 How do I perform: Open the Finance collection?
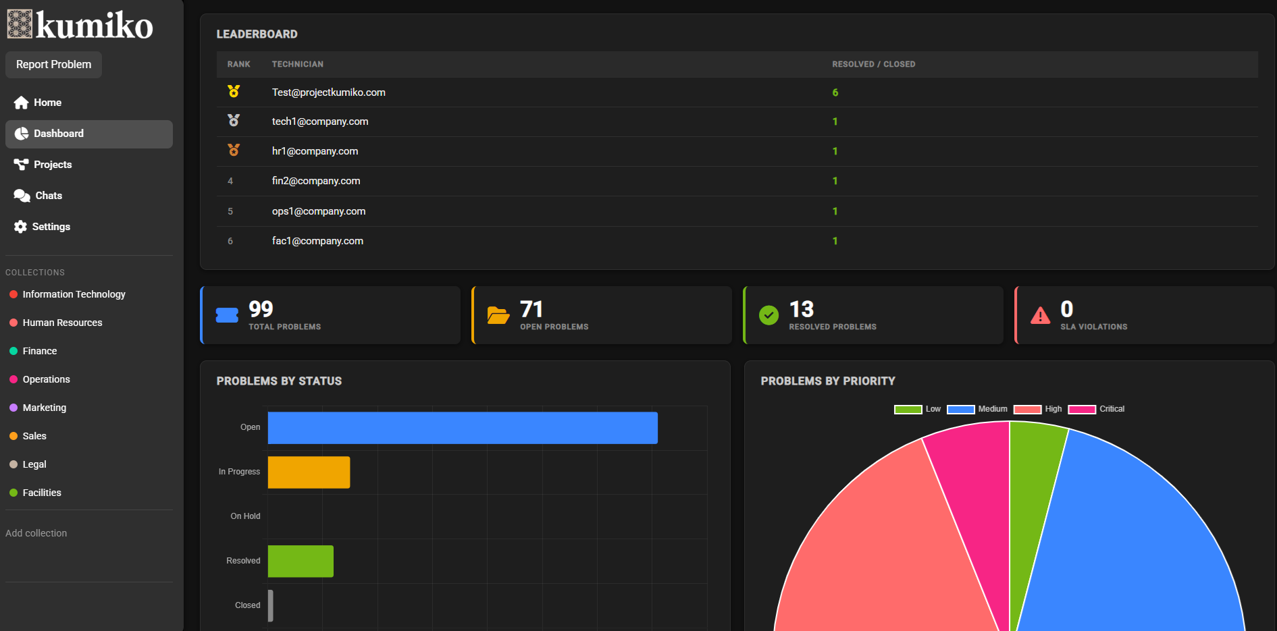[x=40, y=351]
